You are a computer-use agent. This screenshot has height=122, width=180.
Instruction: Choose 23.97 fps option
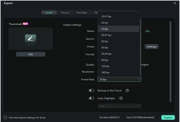pyautogui.click(x=106, y=16)
